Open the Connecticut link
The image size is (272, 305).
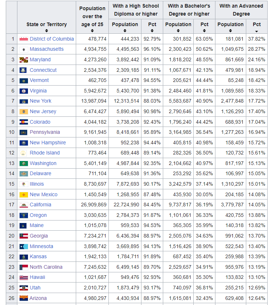point(43,70)
